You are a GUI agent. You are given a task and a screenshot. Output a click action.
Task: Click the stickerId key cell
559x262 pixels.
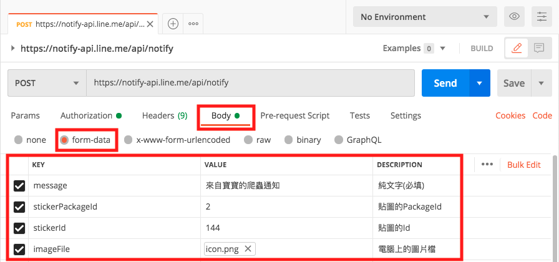[x=114, y=228]
